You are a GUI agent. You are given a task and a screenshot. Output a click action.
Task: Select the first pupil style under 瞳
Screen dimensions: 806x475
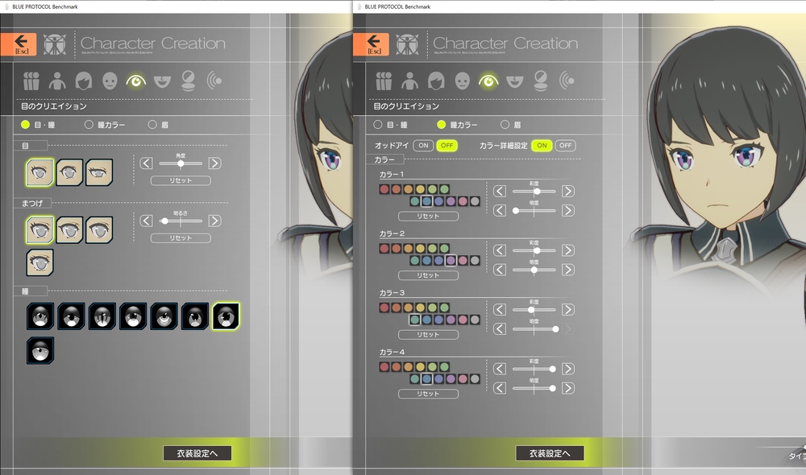click(x=40, y=316)
